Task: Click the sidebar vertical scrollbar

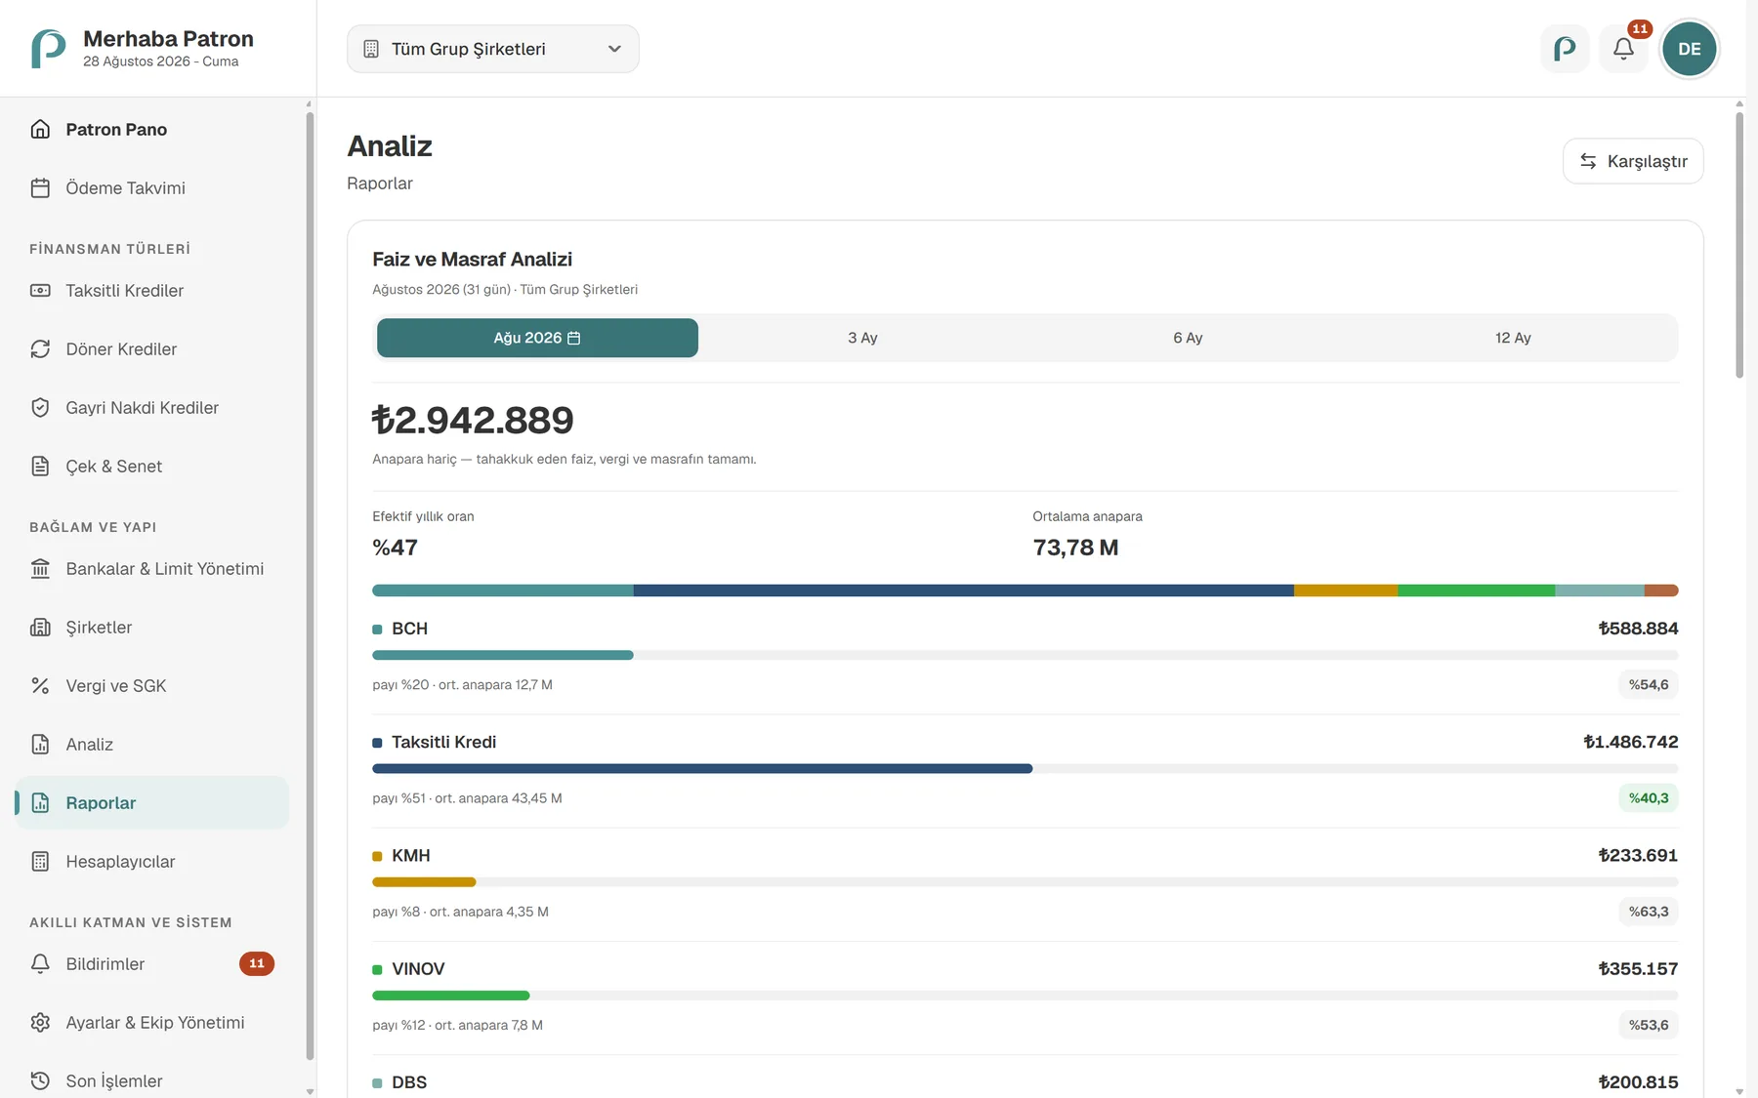Action: (310, 586)
